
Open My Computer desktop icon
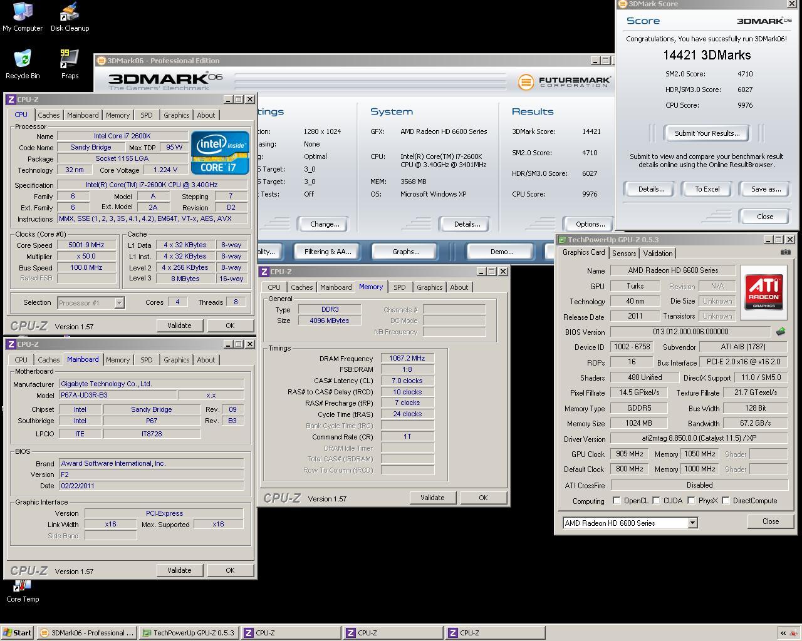tap(23, 17)
